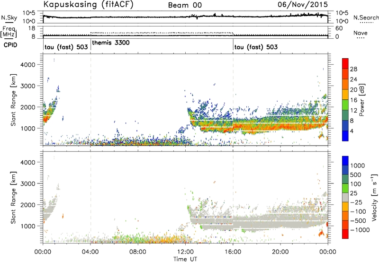
Task: Click the tau (fast) 503 label at 16:00
Action: [x=256, y=47]
